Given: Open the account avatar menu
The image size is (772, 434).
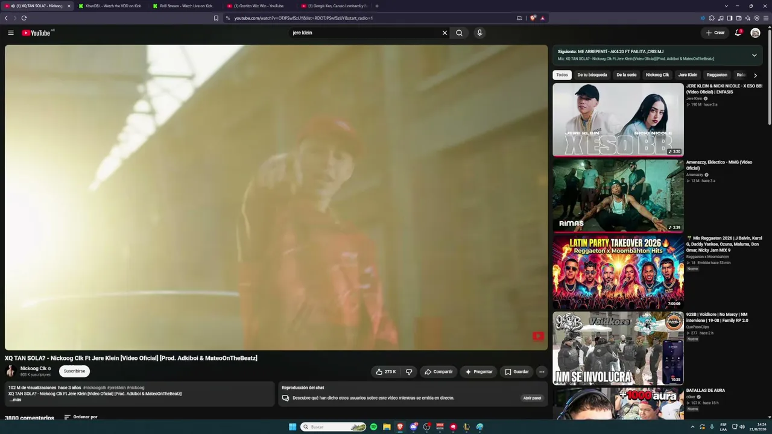Looking at the screenshot, I should click(755, 33).
